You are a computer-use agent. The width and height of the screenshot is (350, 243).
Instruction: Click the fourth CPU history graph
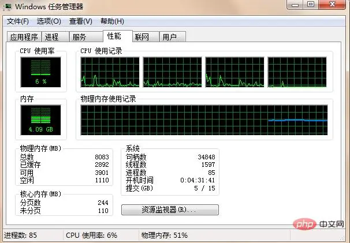[x=297, y=72]
